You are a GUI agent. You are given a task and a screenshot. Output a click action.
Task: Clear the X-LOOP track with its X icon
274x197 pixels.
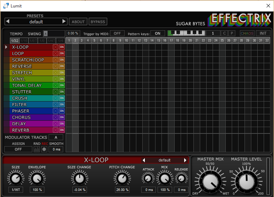pos(55,47)
